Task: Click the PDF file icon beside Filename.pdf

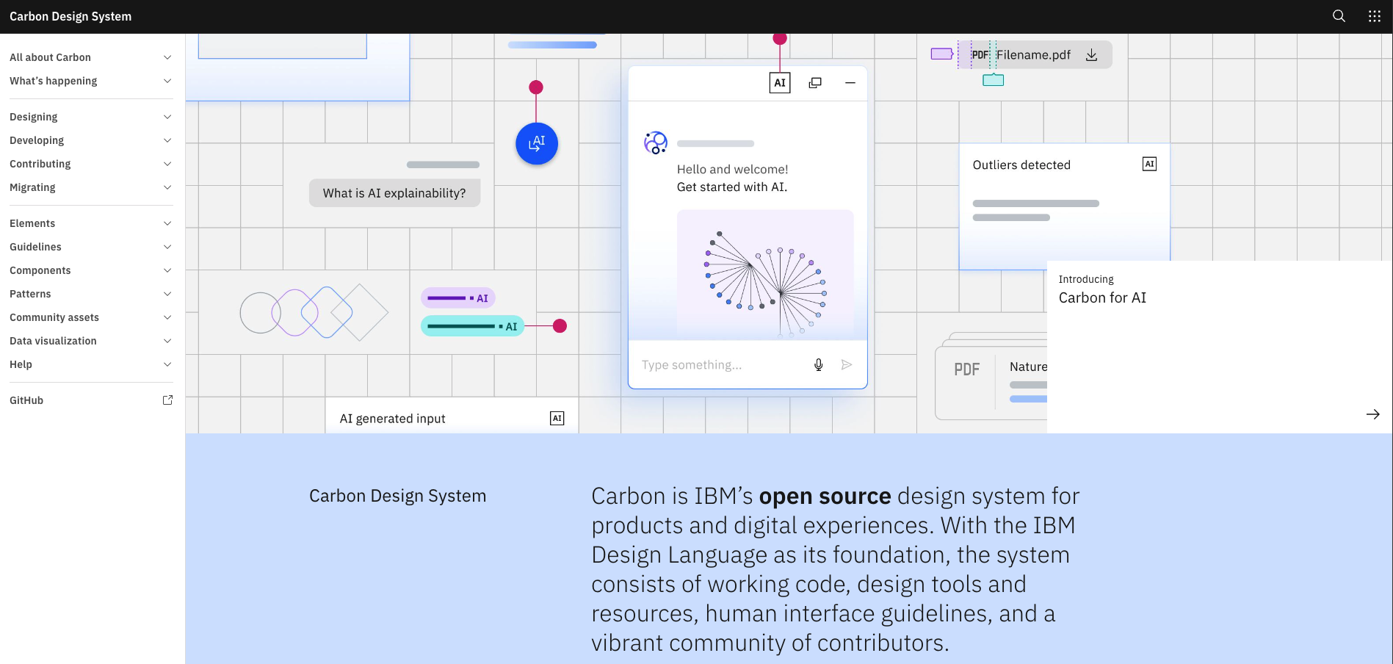Action: 980,55
